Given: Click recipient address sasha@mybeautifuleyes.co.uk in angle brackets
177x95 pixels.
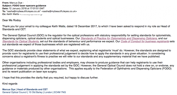Looking at the screenshot, I should pos(59,11).
